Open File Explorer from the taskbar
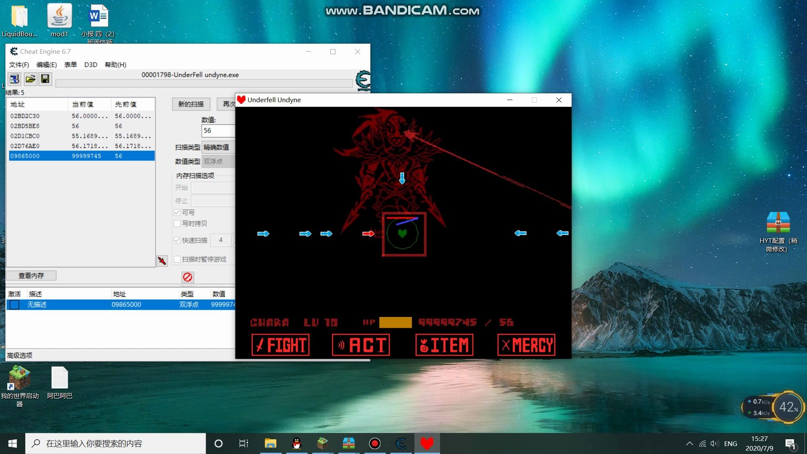The width and height of the screenshot is (807, 454). point(270,443)
